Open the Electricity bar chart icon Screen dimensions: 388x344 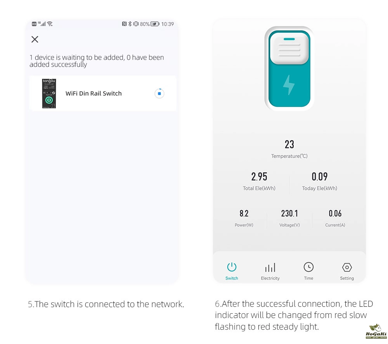270,268
